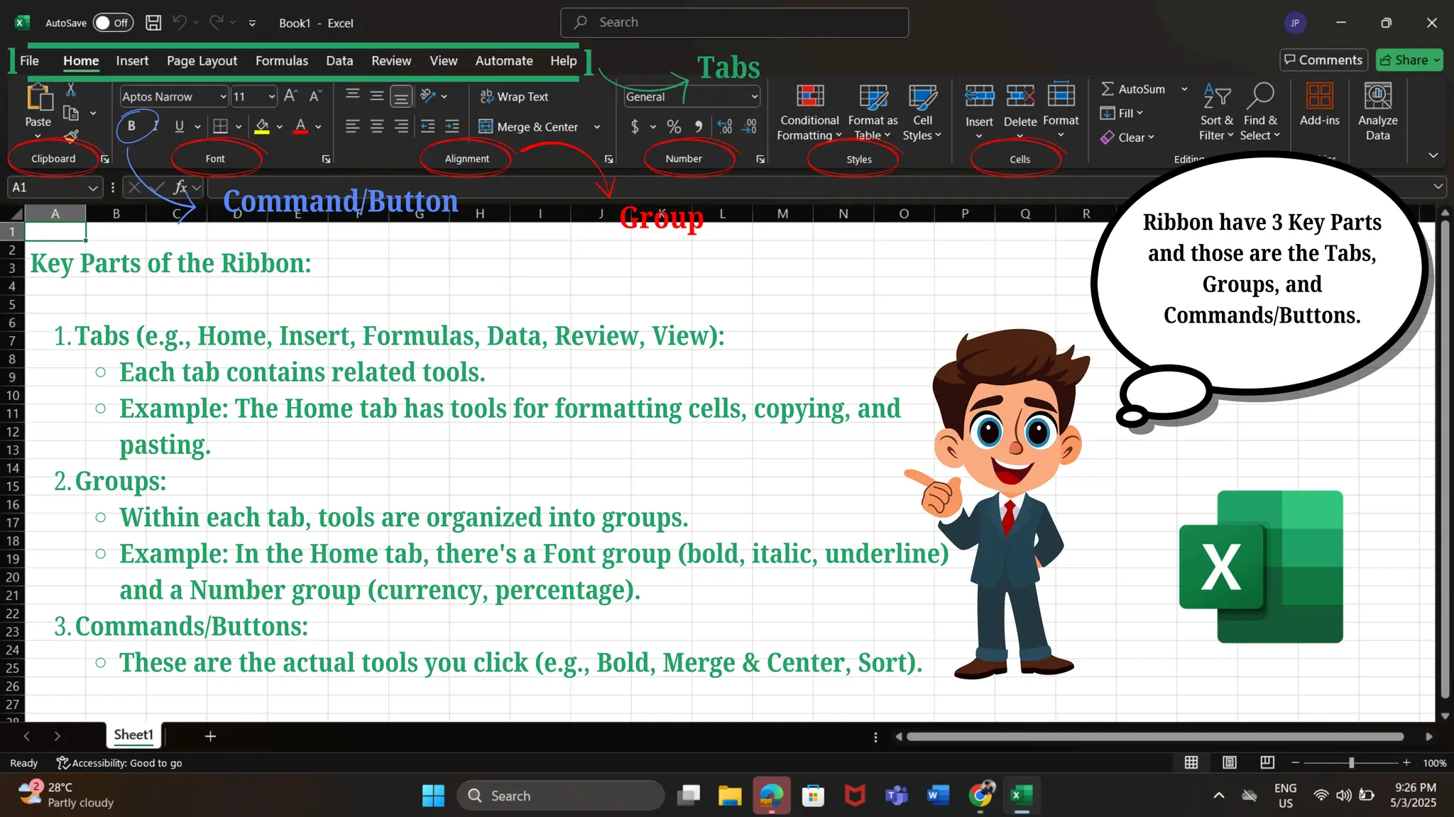Image resolution: width=1454 pixels, height=817 pixels.
Task: Open the Borders tool icon
Action: point(221,126)
